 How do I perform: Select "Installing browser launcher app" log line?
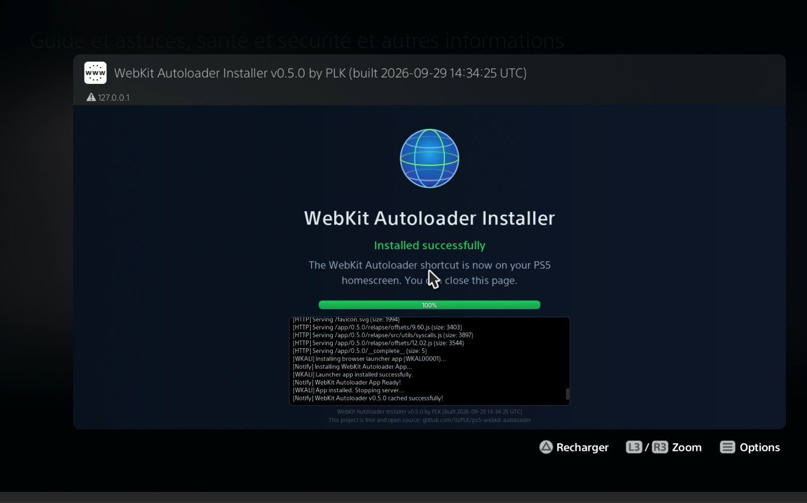[x=369, y=359]
